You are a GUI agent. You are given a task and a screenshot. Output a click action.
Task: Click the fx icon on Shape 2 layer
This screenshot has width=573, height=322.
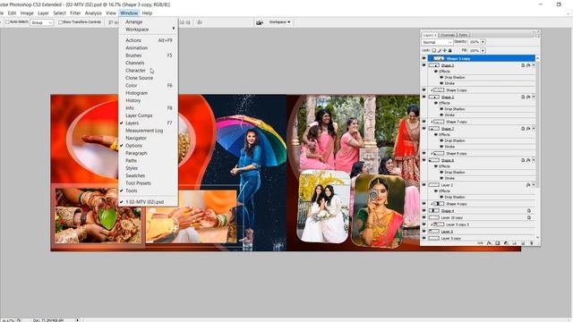click(528, 97)
